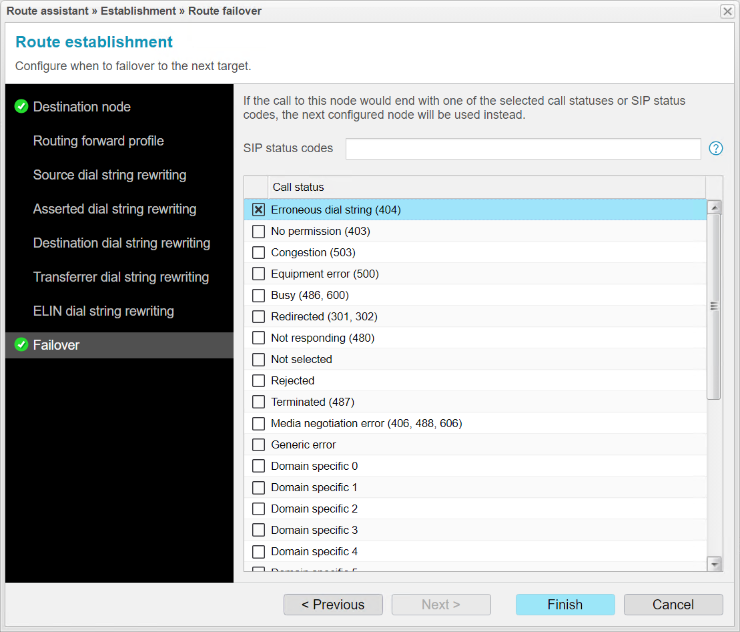Tick Media negotiation error checkbox
This screenshot has height=632, width=740.
coord(259,423)
